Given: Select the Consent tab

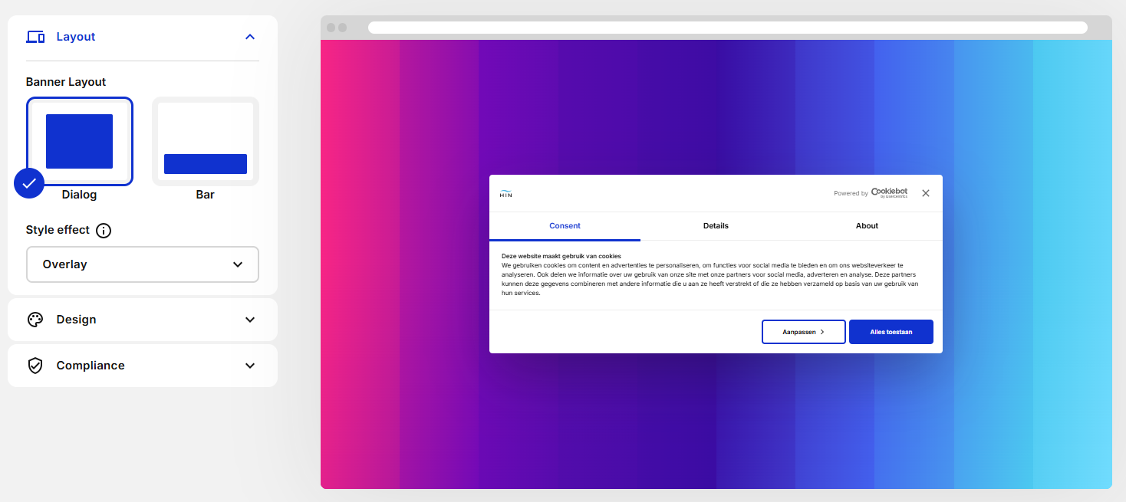Looking at the screenshot, I should click(x=565, y=226).
